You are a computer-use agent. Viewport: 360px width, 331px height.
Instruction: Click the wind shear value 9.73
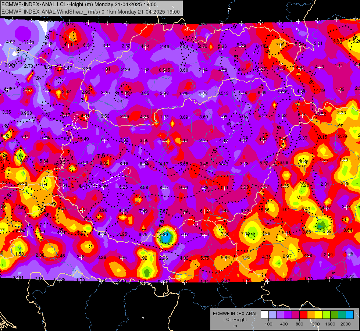pos(183,188)
